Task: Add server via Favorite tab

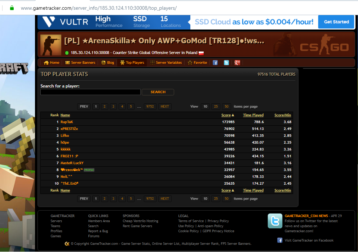Action: coord(197,63)
